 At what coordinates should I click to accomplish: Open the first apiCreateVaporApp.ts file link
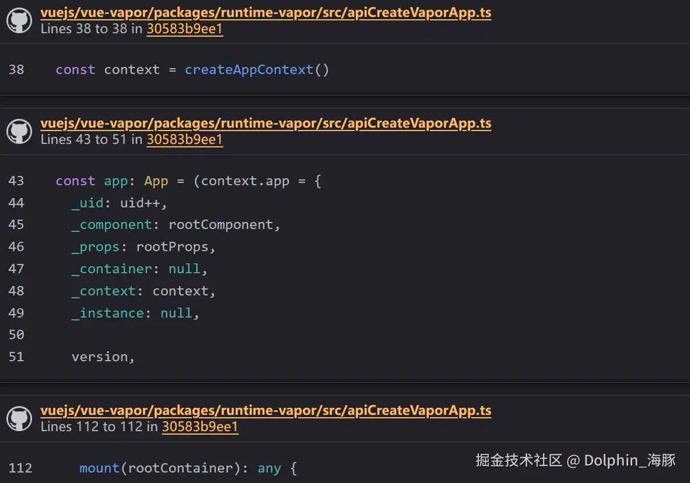(x=265, y=12)
